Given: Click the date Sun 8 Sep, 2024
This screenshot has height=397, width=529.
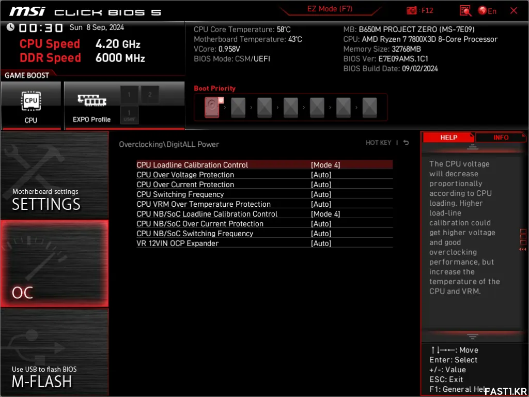Looking at the screenshot, I should pos(97,27).
